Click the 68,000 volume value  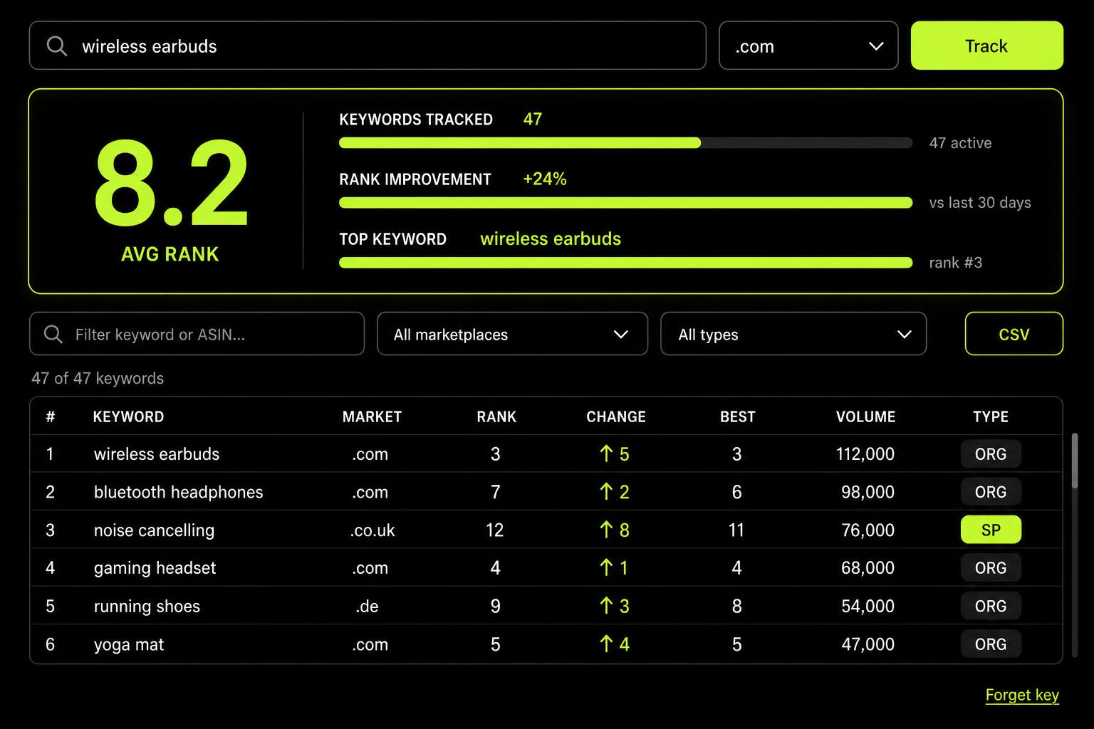[x=868, y=567]
